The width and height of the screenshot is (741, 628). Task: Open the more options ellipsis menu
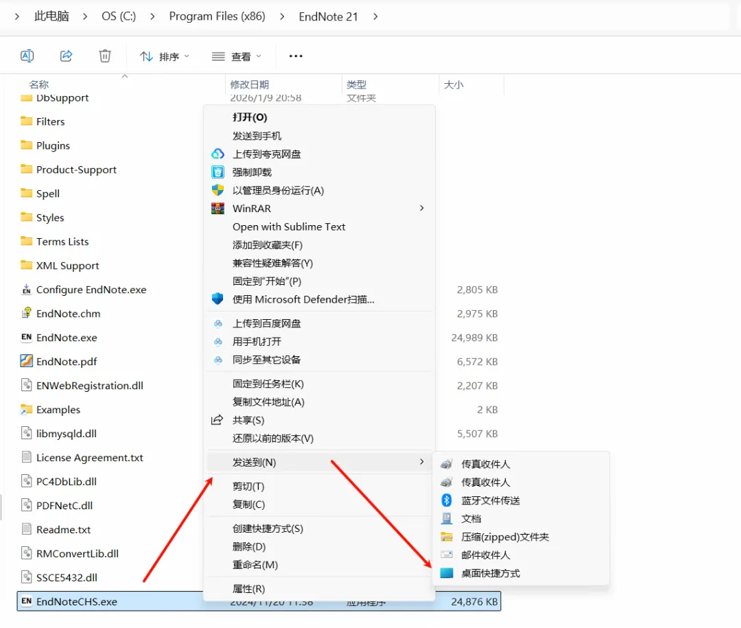(296, 56)
